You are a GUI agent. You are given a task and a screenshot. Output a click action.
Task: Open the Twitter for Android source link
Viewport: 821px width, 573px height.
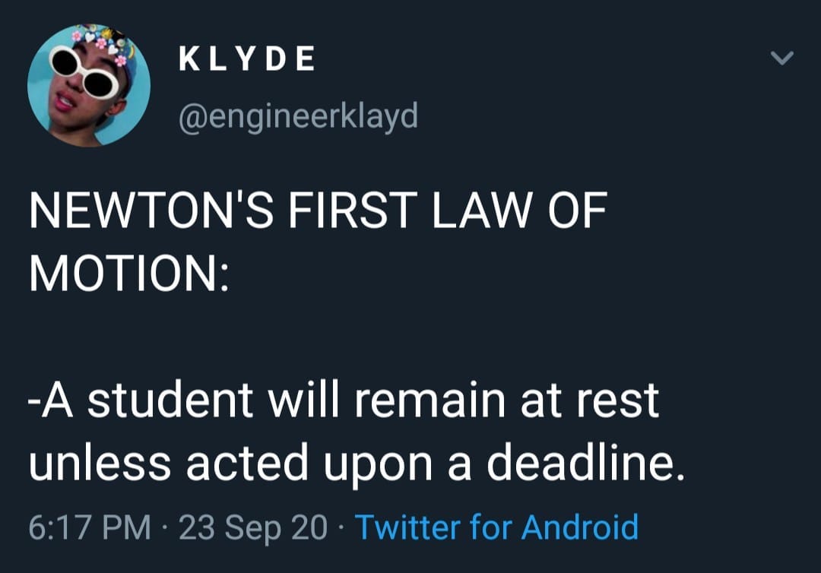coord(497,527)
